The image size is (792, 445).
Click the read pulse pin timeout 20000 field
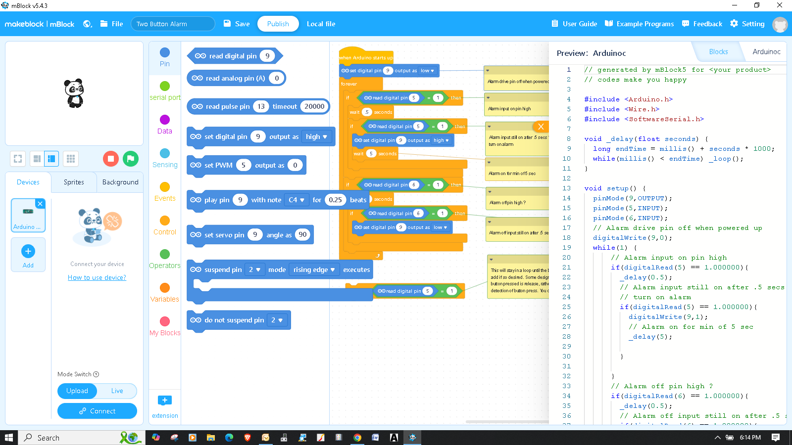(314, 106)
